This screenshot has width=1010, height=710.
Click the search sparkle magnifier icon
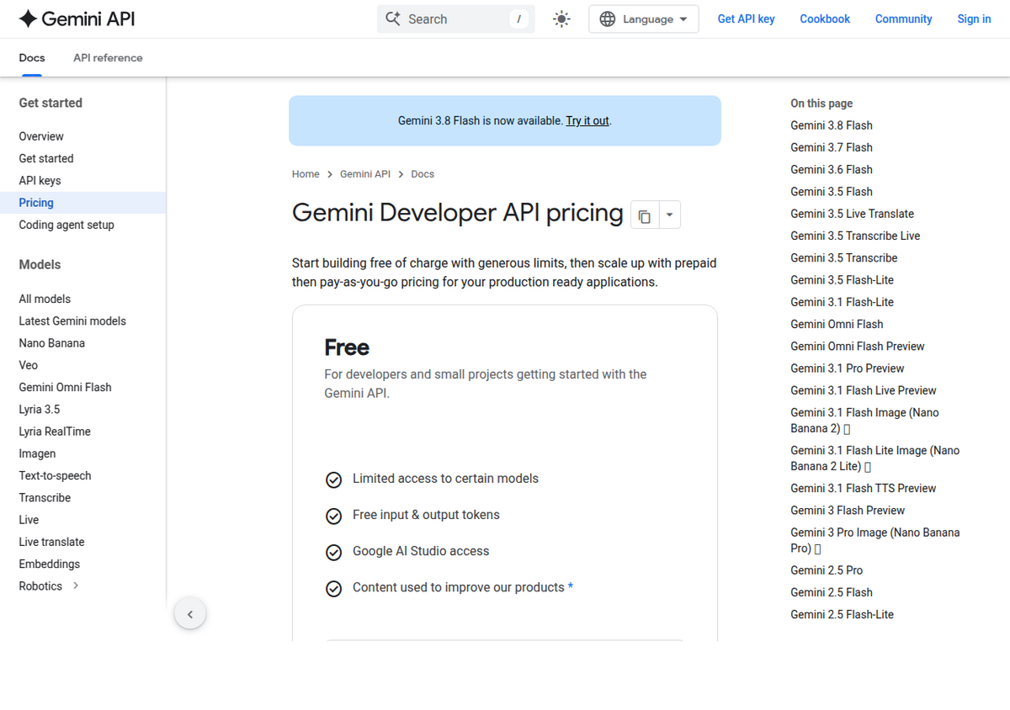392,19
